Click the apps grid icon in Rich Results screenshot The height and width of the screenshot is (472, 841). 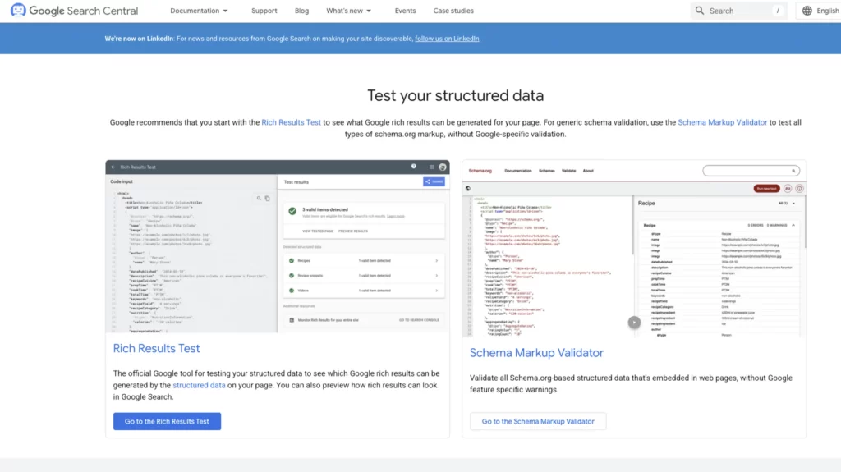coord(431,167)
